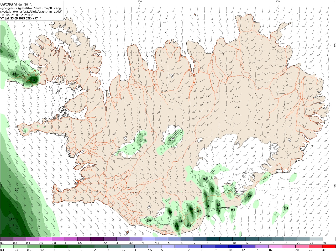
Task: Click the 20W longitude label
Action: [140, 1]
